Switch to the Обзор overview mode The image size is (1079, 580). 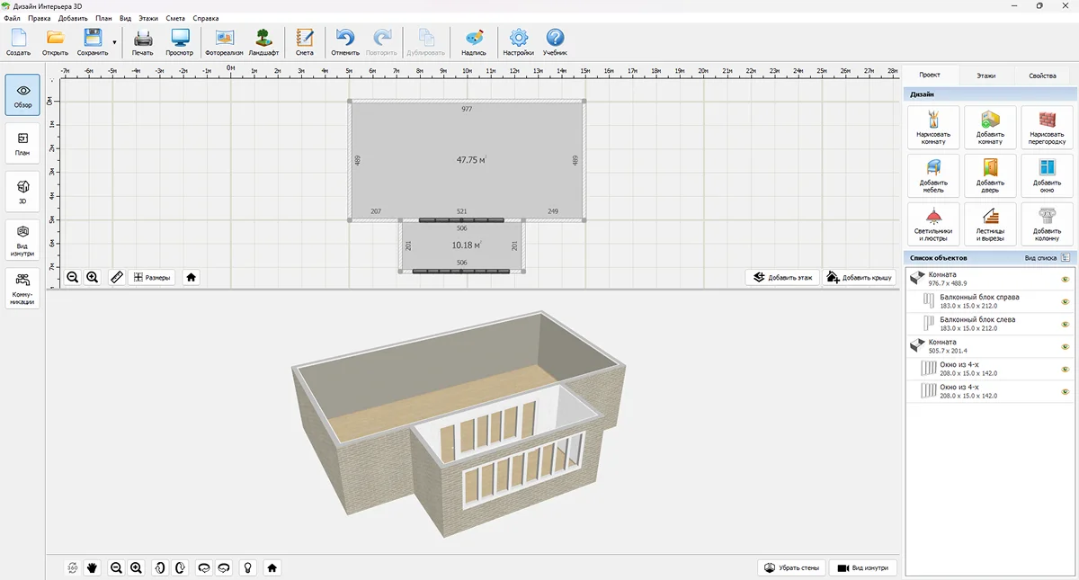(x=22, y=95)
